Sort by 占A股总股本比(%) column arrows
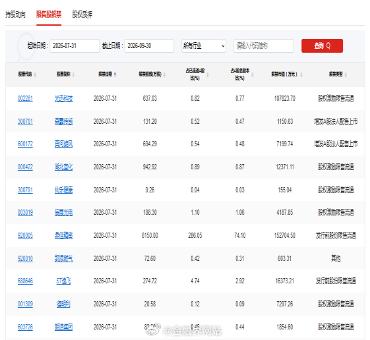The width and height of the screenshot is (370, 340). point(252,74)
